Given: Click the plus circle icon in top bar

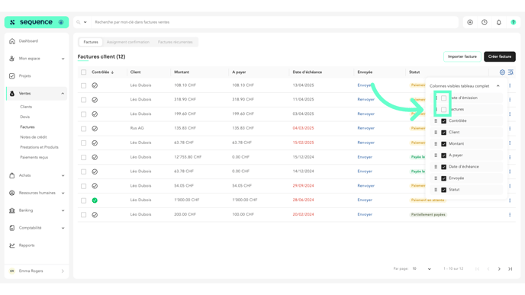Looking at the screenshot, I should 470,22.
